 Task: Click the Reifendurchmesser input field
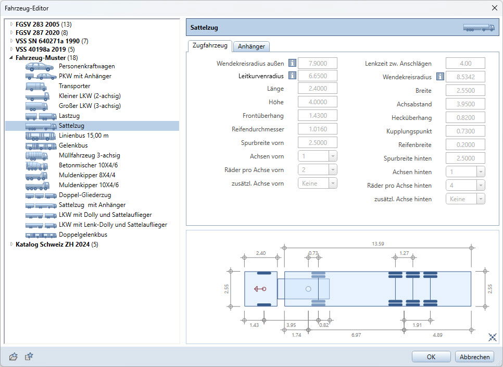[x=318, y=129]
